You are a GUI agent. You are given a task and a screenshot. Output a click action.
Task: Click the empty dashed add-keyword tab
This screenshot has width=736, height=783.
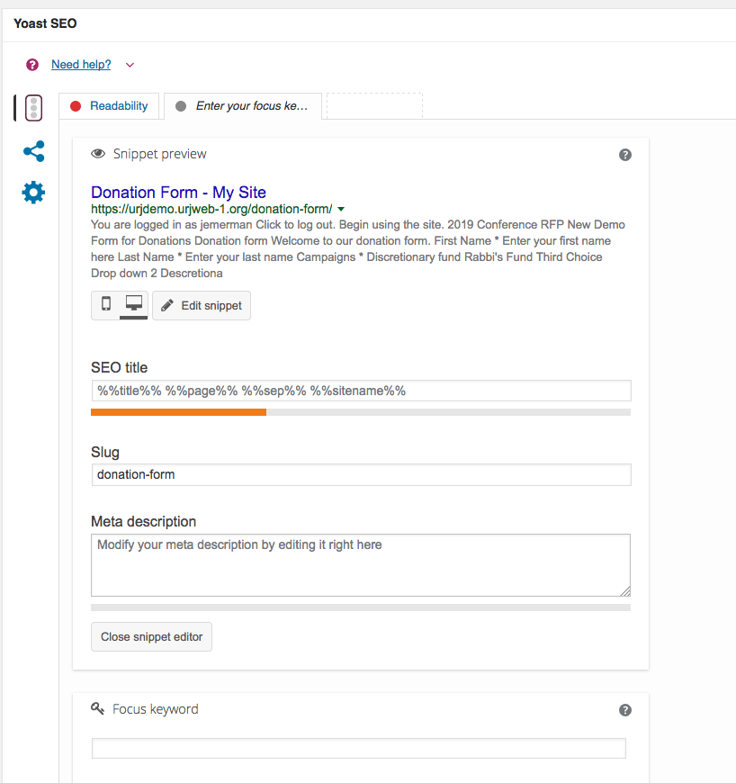tap(374, 106)
